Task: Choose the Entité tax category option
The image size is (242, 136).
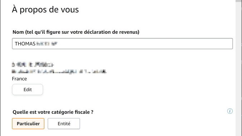Action: [64, 124]
